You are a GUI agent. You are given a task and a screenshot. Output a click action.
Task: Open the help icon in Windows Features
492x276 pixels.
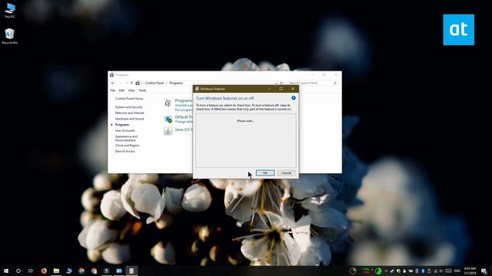click(294, 98)
